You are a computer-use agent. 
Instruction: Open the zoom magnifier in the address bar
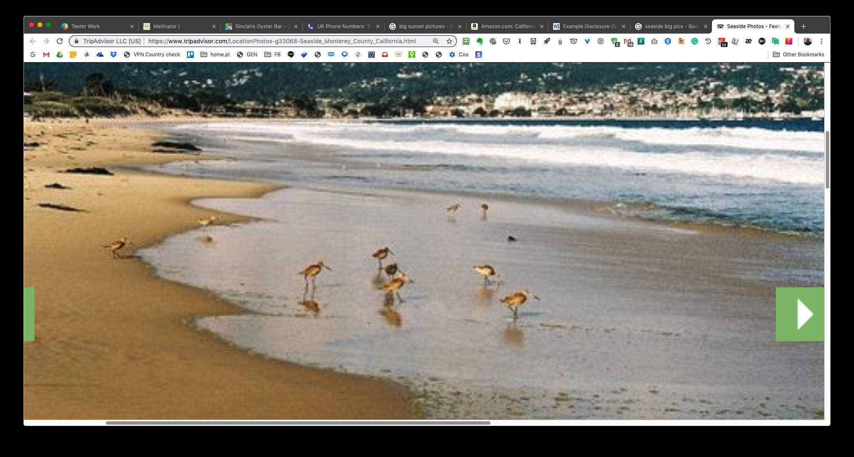coord(436,41)
